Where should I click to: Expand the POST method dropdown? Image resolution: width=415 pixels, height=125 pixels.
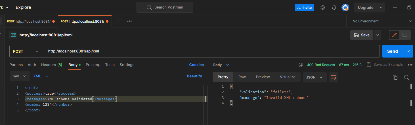click(26, 51)
